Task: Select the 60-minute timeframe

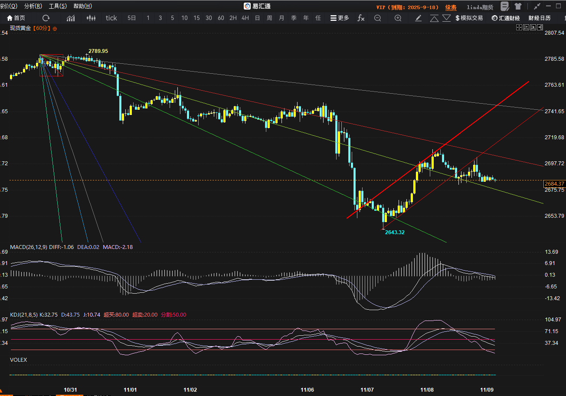Action: [x=221, y=18]
